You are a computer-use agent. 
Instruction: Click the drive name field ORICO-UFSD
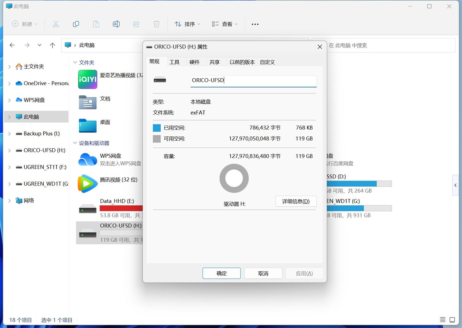pos(253,81)
